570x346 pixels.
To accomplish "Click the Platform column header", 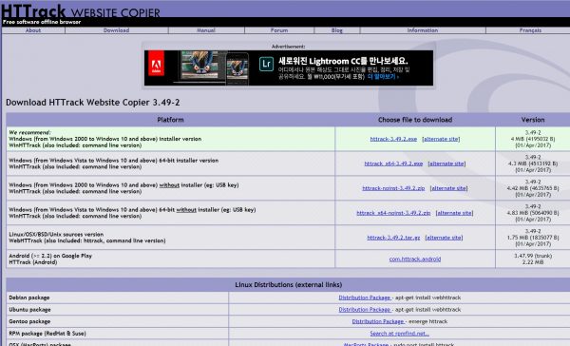I will (170, 120).
